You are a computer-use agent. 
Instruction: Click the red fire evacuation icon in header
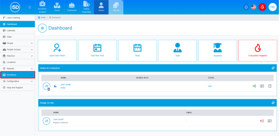(x=262, y=7)
